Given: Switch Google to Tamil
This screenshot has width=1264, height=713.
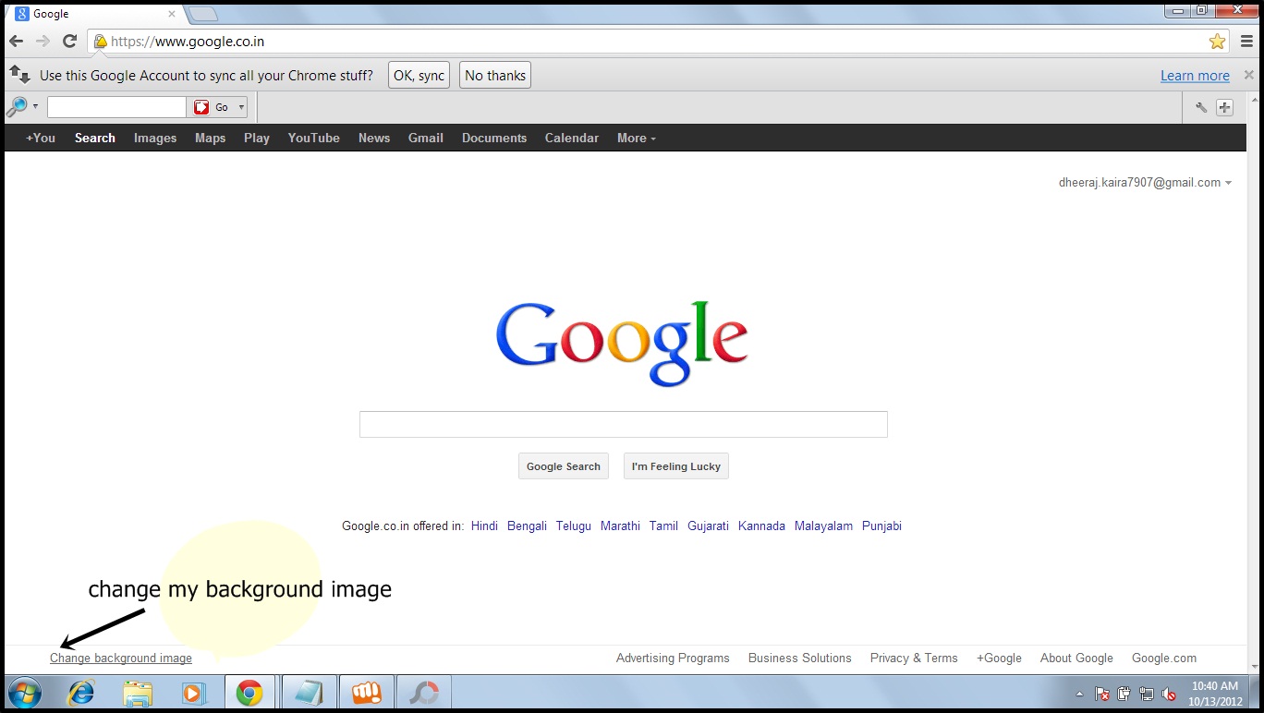Looking at the screenshot, I should pos(663,526).
